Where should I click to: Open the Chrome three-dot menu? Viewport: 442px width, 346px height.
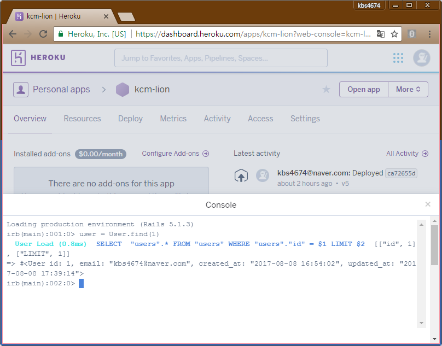[x=429, y=34]
